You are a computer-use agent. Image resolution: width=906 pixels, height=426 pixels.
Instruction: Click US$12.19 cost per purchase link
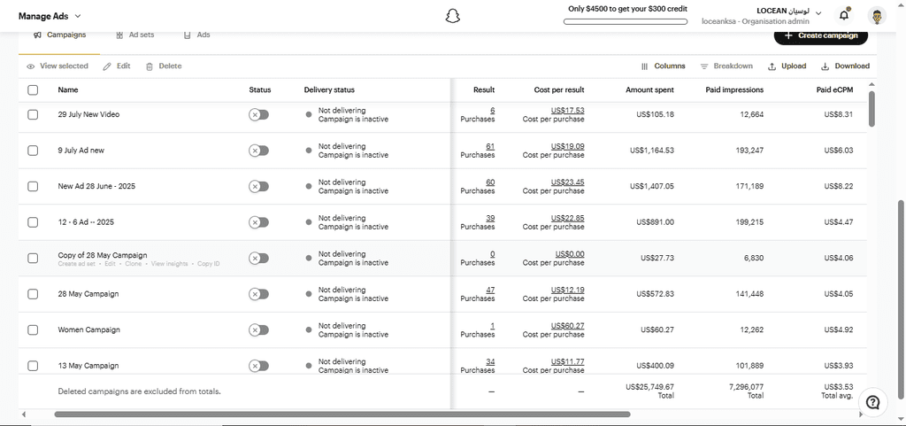pos(567,290)
